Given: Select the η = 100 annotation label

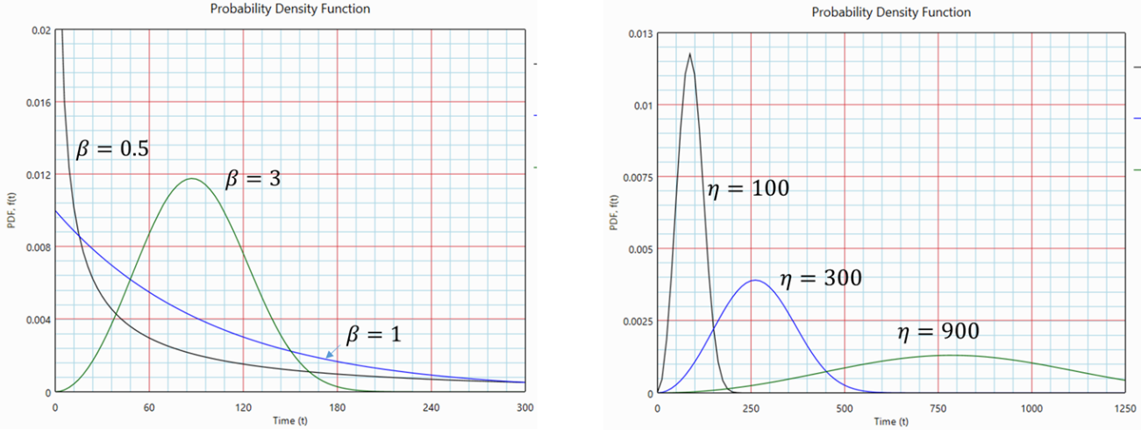Looking at the screenshot, I should (x=748, y=189).
